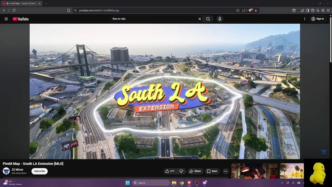
Task: Open the weather widget showing Mostly cloudy
Action: (12, 183)
